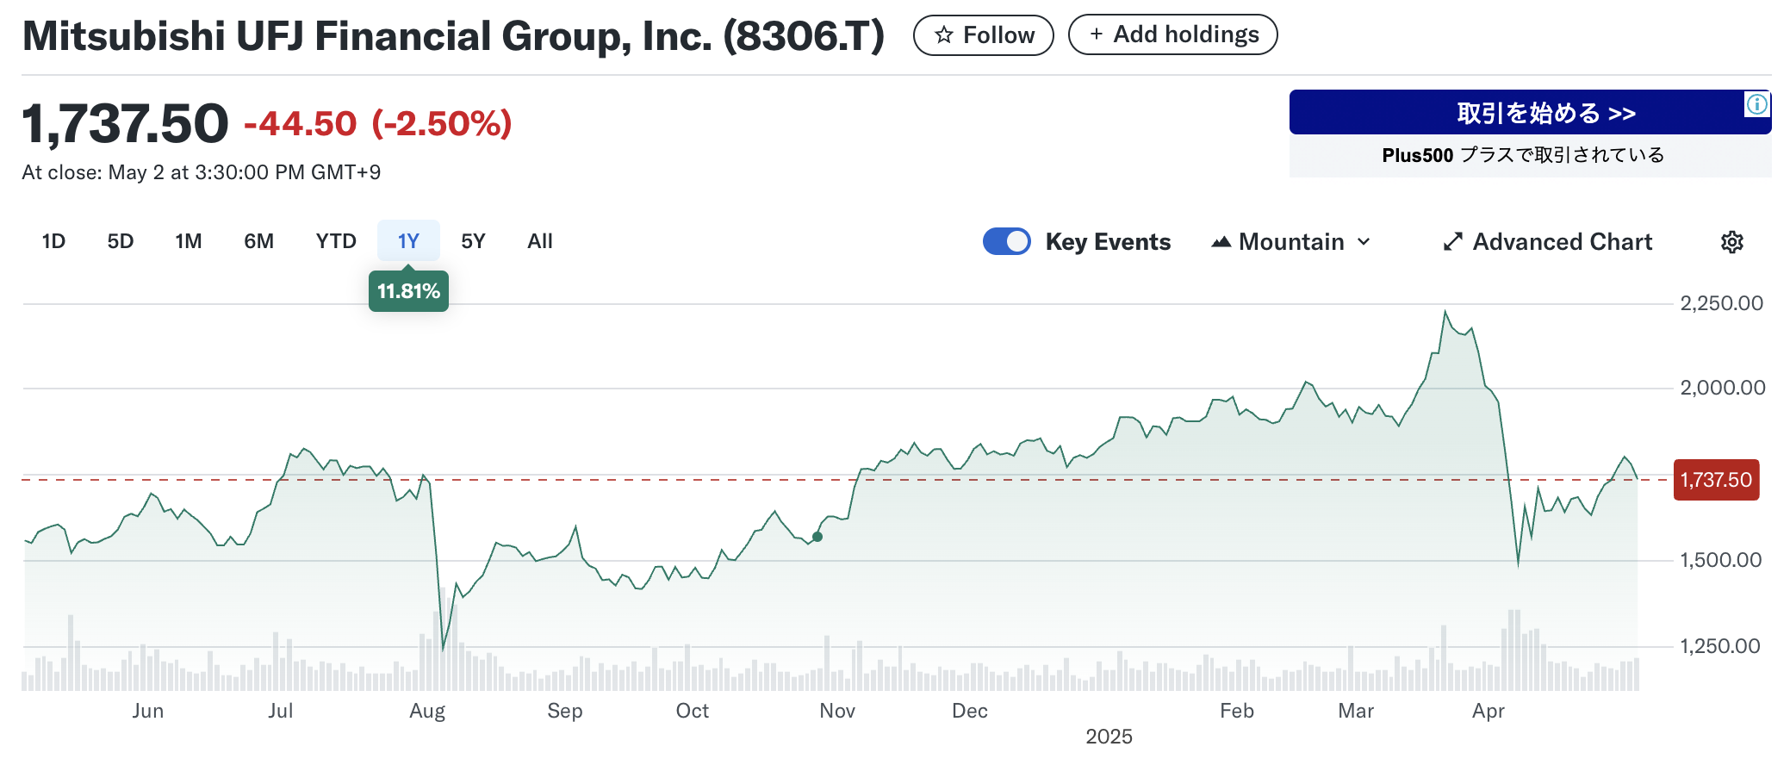Click the Sep axis label
The image size is (1790, 759).
[565, 712]
